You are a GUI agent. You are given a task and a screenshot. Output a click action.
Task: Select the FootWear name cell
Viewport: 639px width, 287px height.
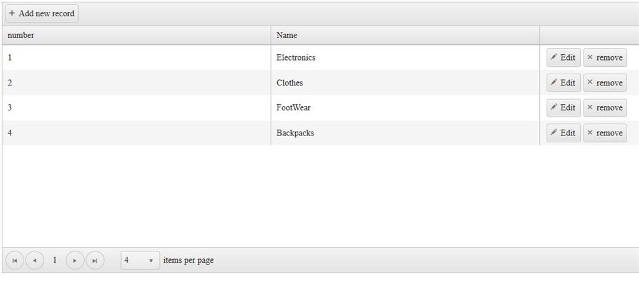pos(293,107)
